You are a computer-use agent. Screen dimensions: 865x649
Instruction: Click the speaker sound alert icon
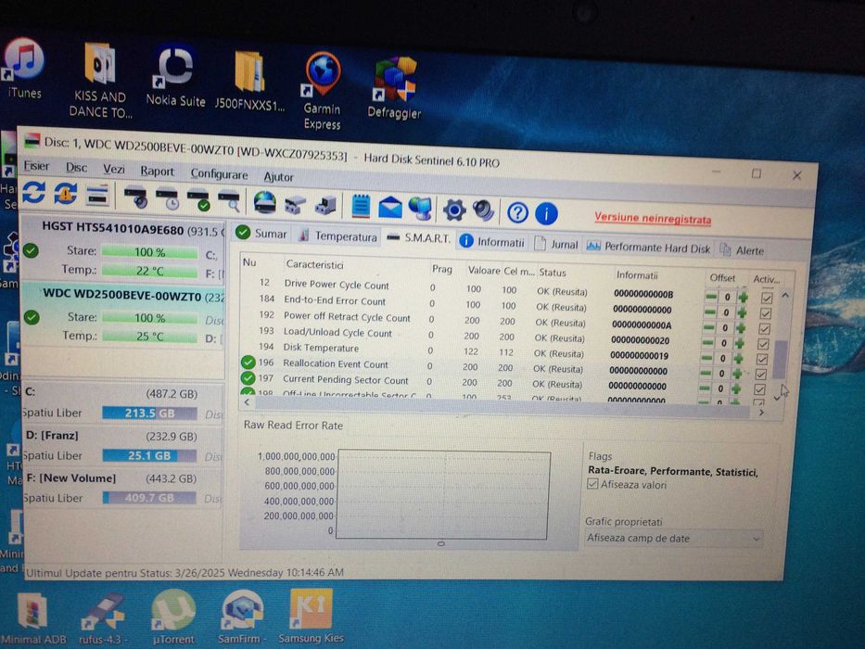484,210
